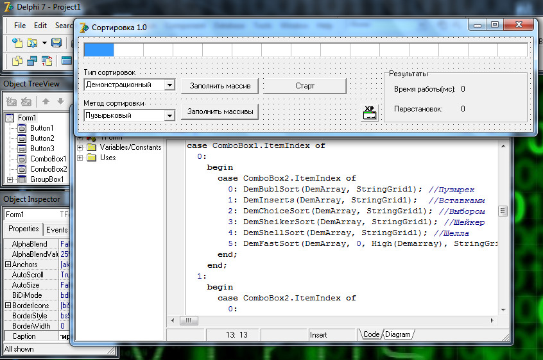Viewport: 543px width, 360px height.
Task: Click the View Form toolbar icon
Action: (31, 61)
